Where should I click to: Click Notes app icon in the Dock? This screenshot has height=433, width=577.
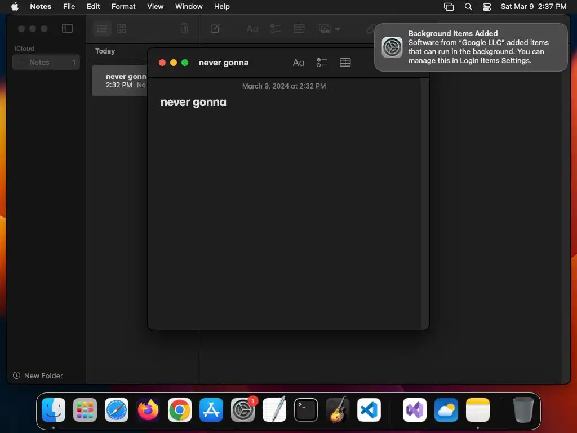coord(478,410)
